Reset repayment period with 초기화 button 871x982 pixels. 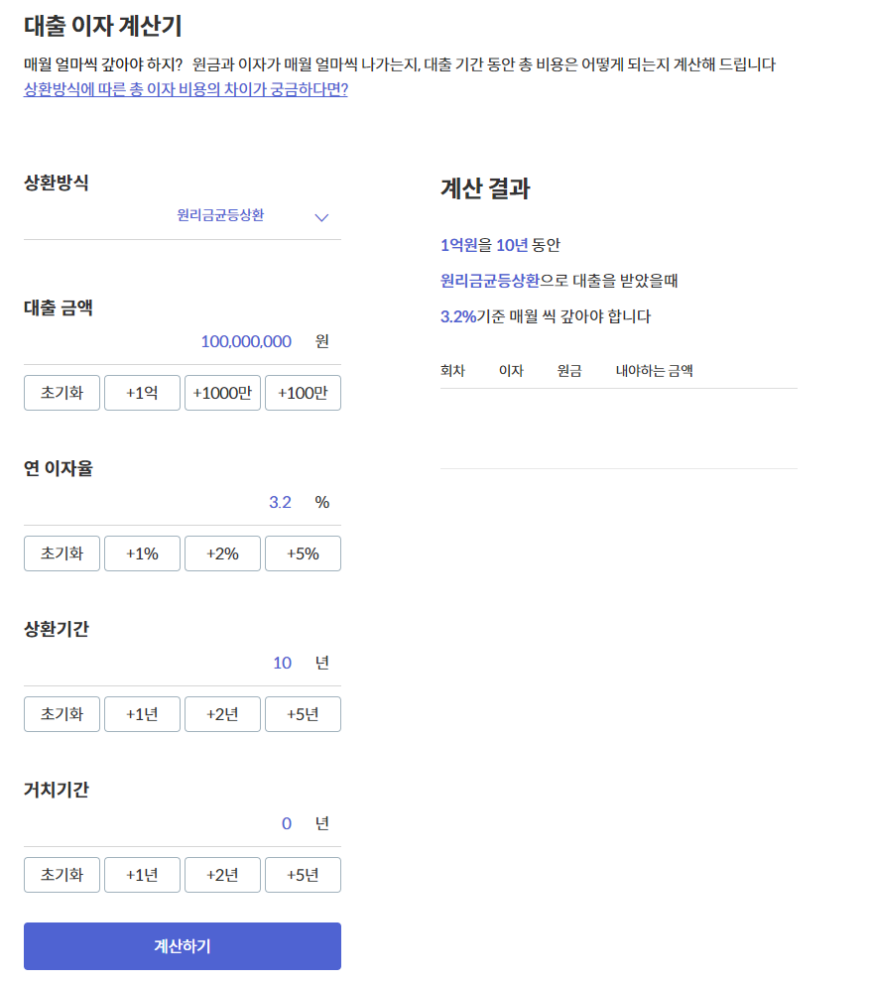[62, 713]
